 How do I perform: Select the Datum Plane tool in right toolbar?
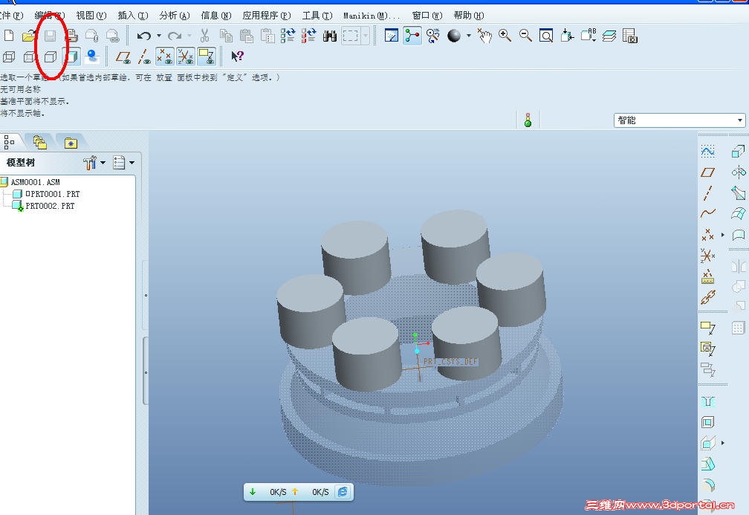tap(707, 172)
